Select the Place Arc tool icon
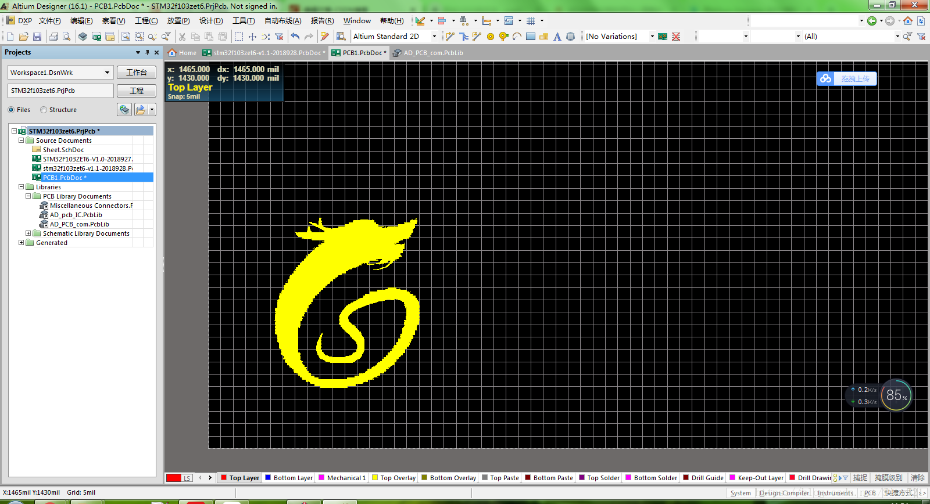 [517, 37]
